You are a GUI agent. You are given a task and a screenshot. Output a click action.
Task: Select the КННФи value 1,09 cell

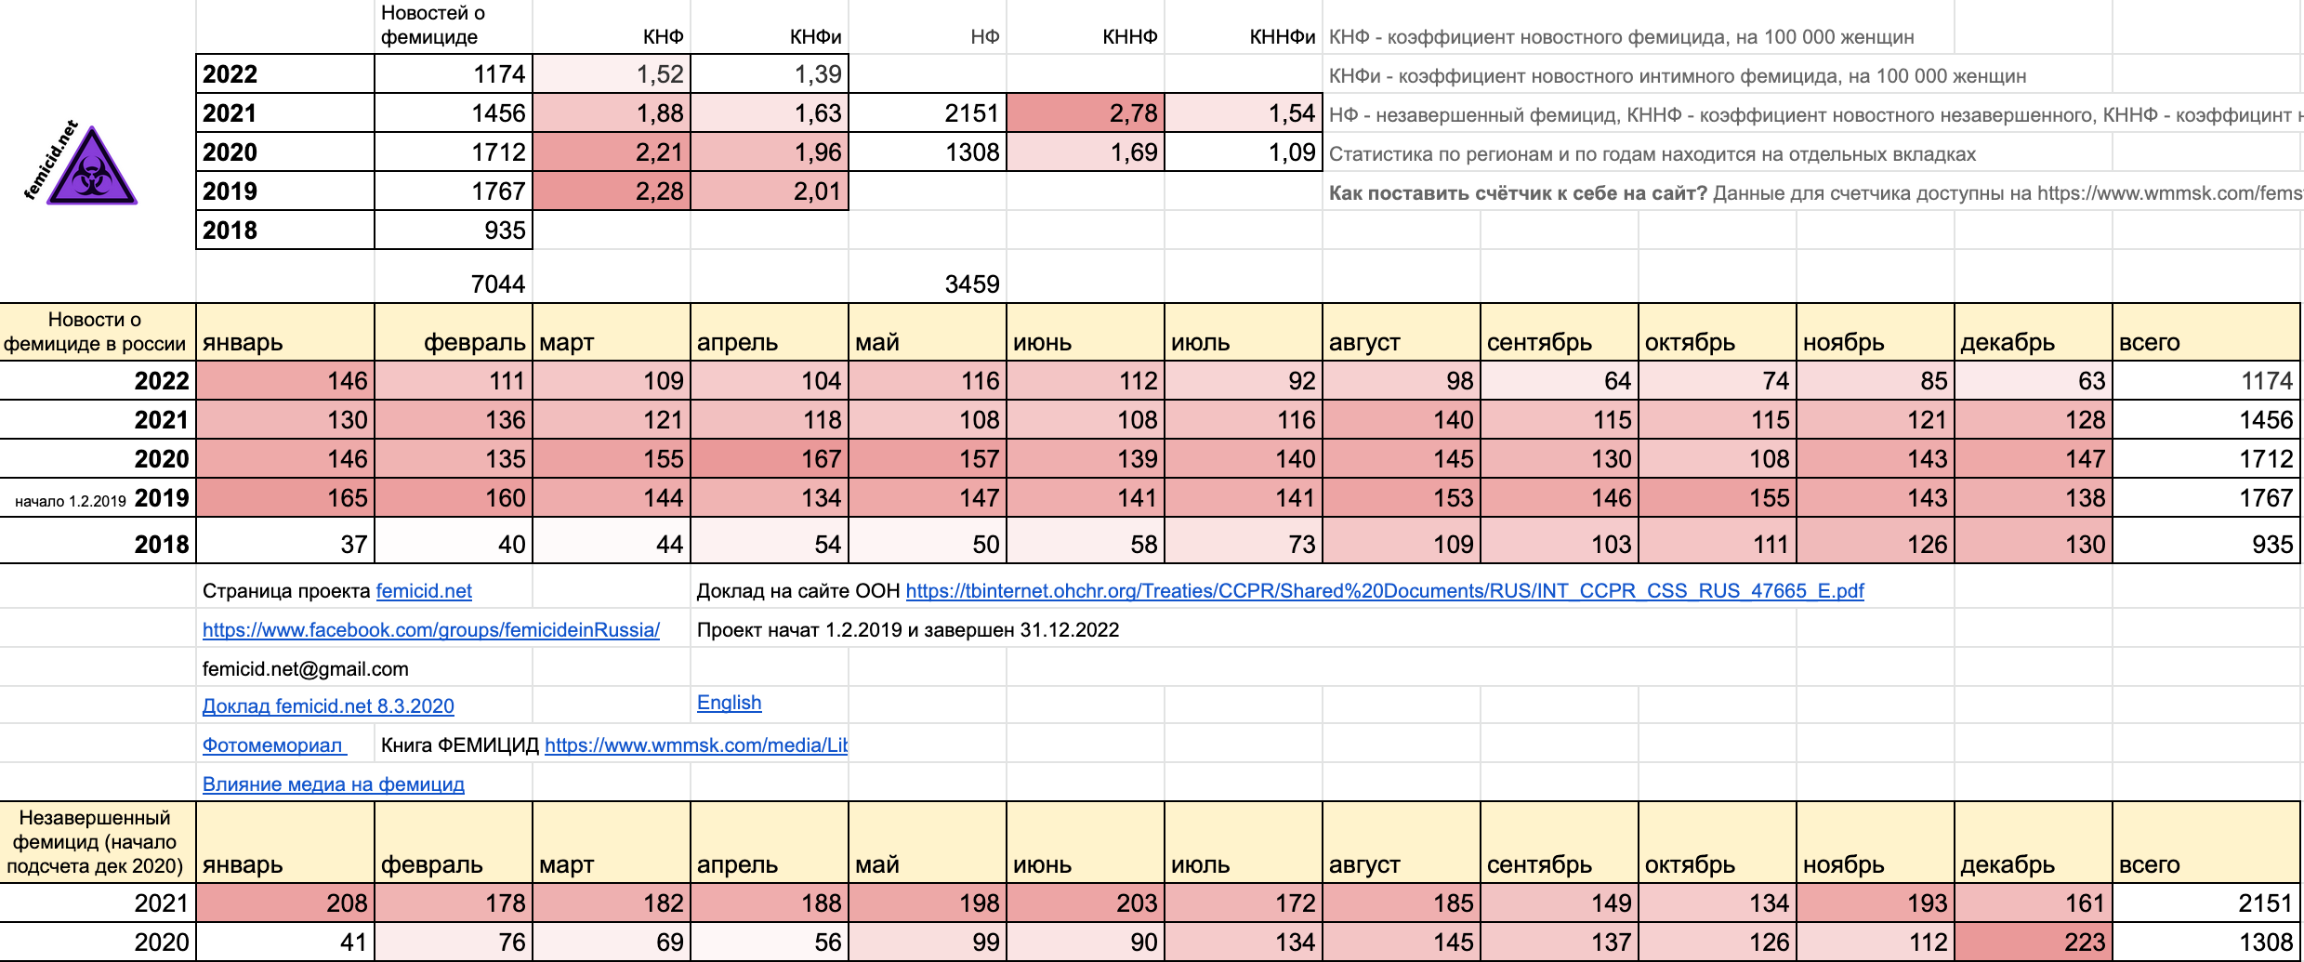tap(1244, 152)
